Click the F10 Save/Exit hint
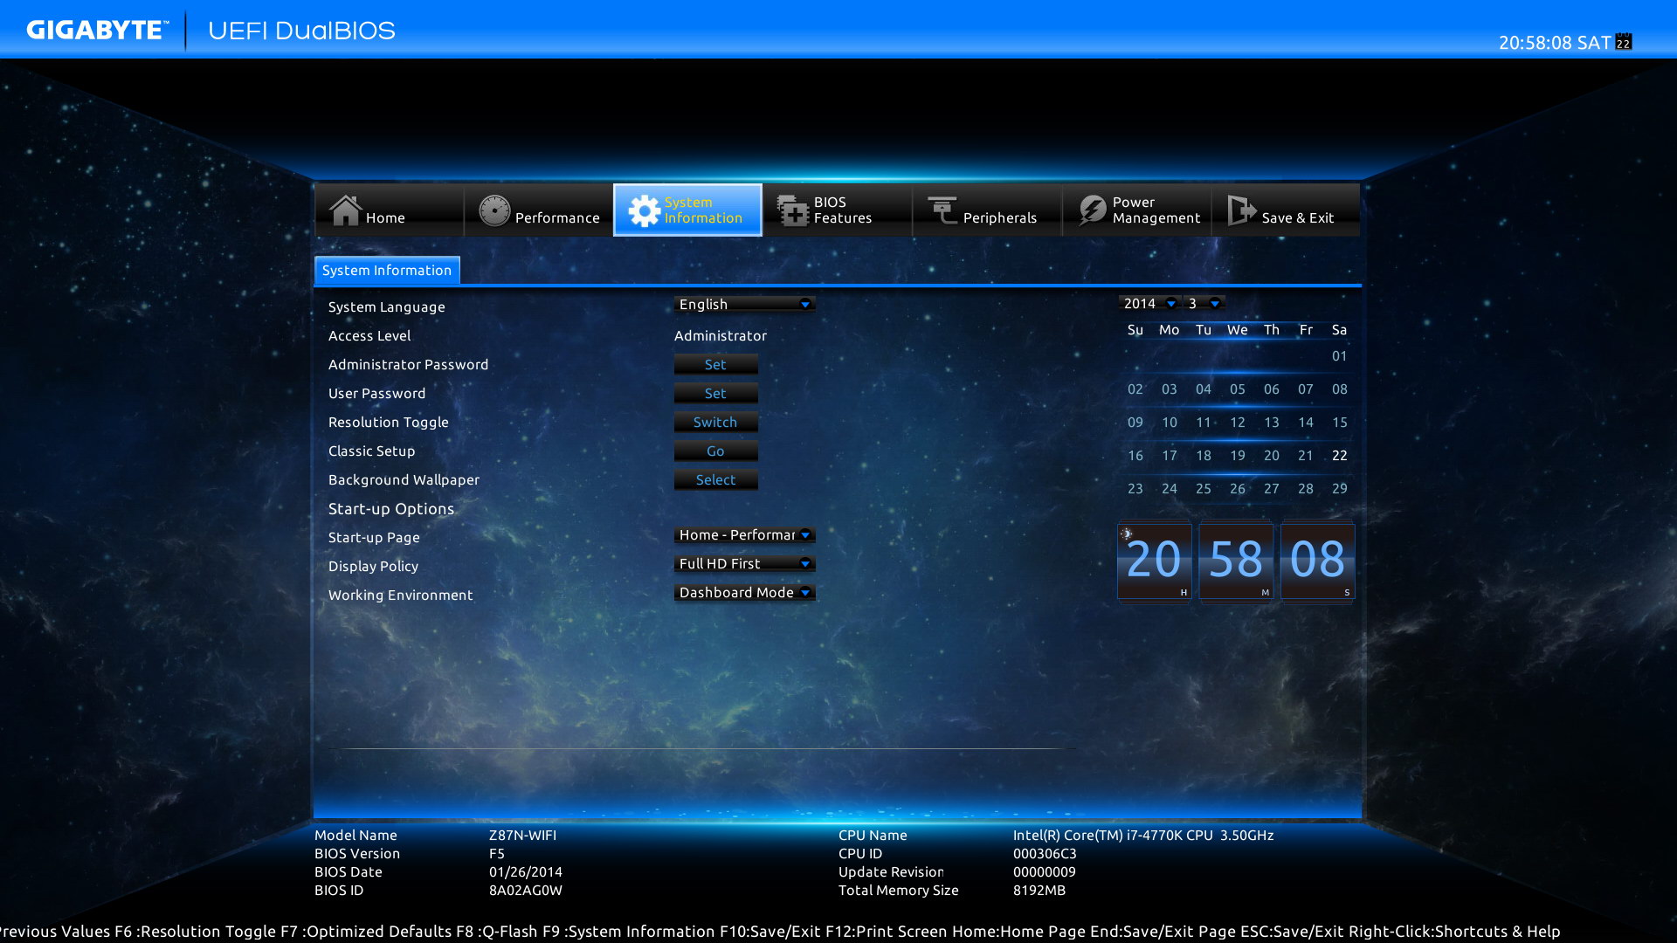1677x943 pixels. click(x=770, y=931)
